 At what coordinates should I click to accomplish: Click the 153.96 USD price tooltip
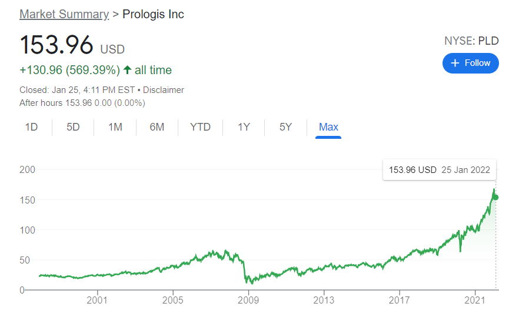click(x=439, y=170)
